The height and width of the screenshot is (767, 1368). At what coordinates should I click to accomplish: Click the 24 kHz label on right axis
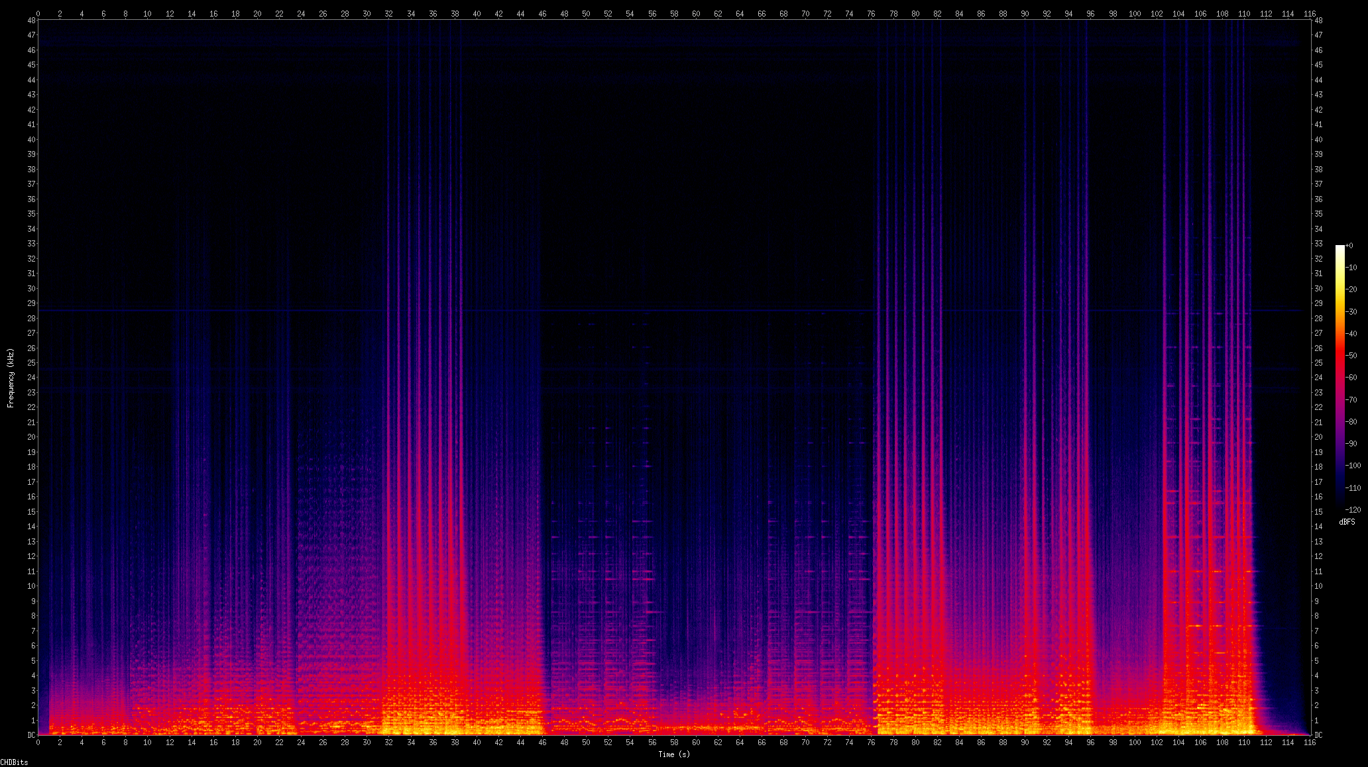point(1318,378)
